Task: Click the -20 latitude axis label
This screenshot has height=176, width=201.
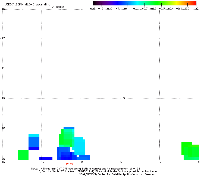Action: click(x=2, y=159)
